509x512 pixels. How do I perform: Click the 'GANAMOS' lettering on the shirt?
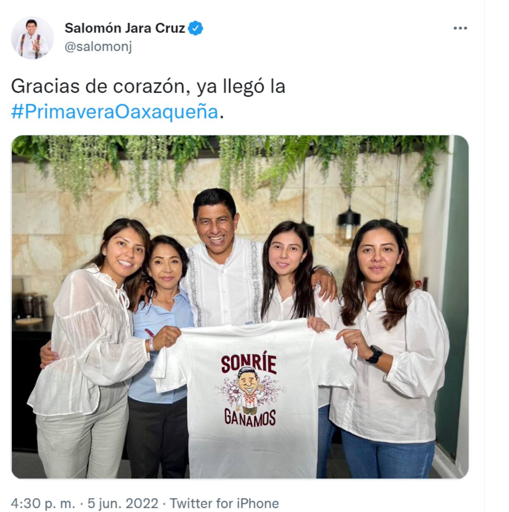[250, 418]
